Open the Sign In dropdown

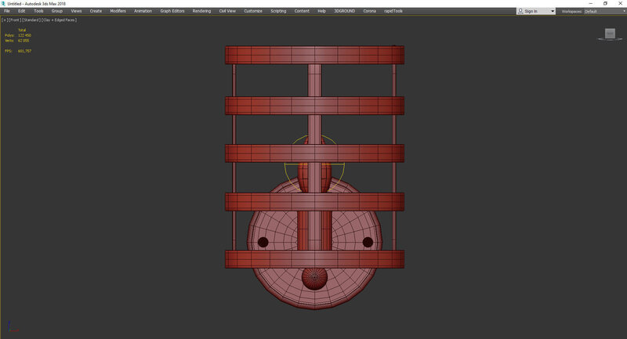[552, 12]
